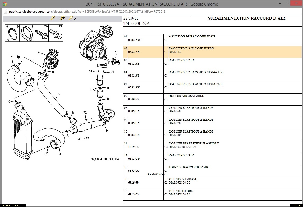Select the zoom and pan tool icon
This screenshot has height=207, width=303.
(x=72, y=18)
